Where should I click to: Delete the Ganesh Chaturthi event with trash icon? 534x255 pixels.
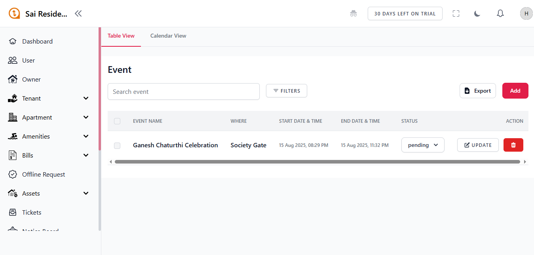click(513, 145)
